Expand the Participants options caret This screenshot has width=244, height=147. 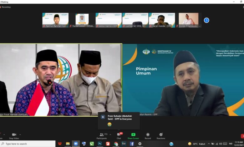(110, 134)
